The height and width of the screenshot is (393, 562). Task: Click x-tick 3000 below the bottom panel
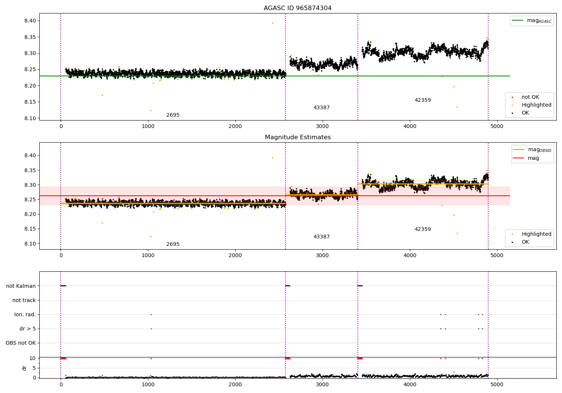323,384
